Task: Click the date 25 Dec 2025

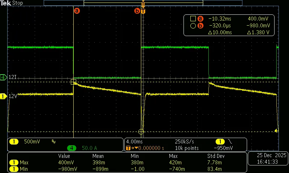Action: point(271,155)
